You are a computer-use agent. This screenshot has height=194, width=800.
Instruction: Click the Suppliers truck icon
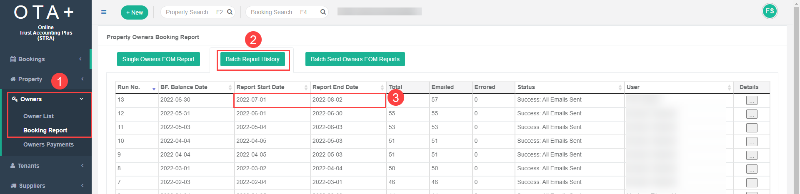(x=14, y=186)
